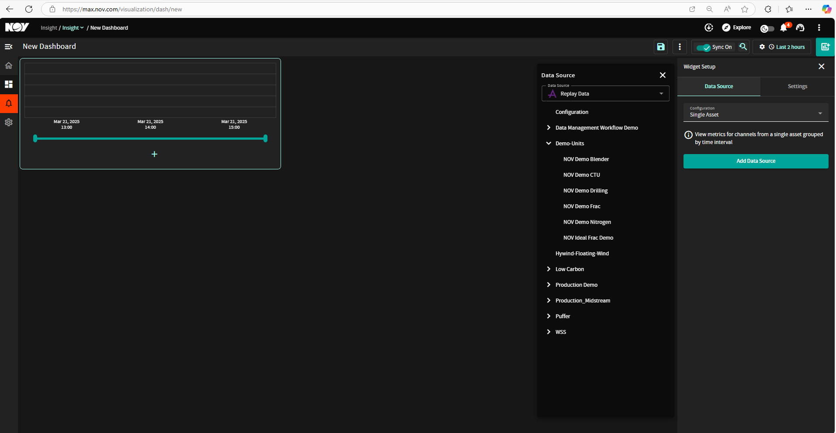Select Hywind-Floating-Wind item
Viewport: 836px width, 433px height.
(582, 253)
